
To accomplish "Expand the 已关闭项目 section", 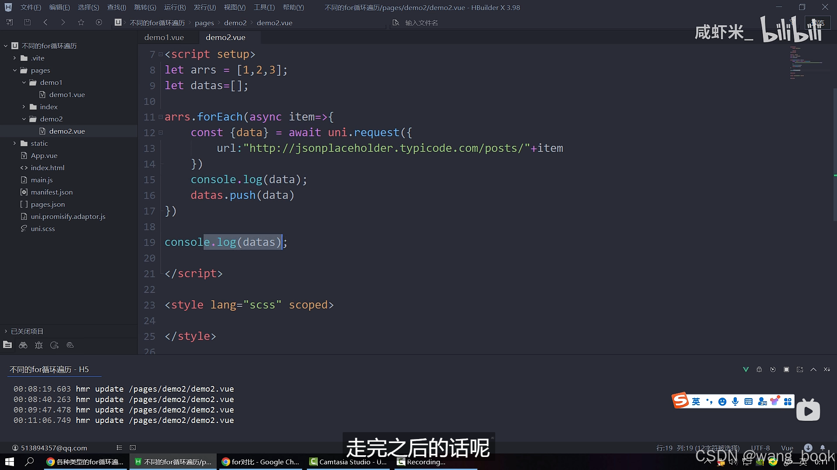I will coord(6,331).
